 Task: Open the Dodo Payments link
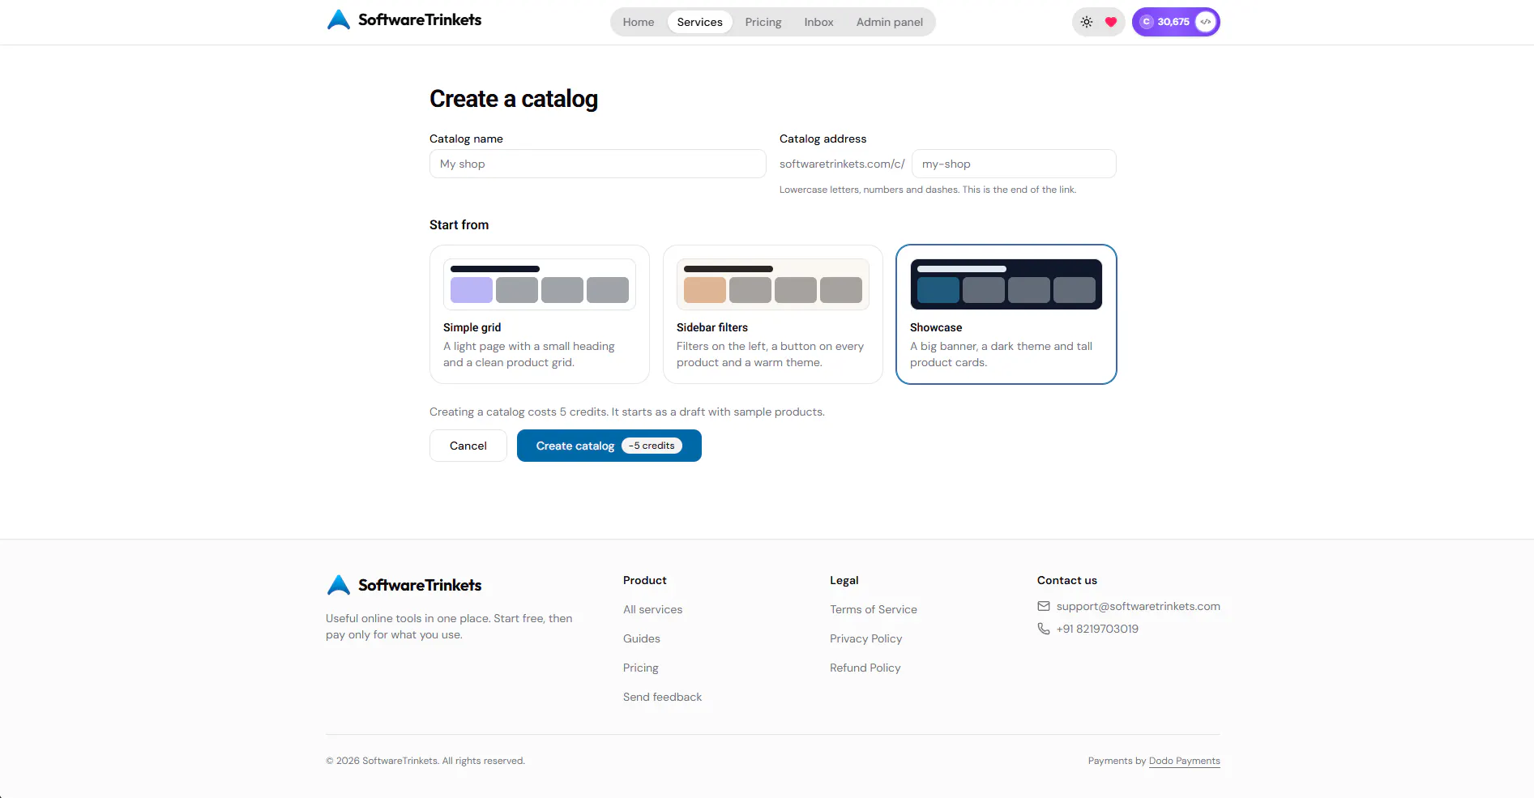tap(1185, 761)
